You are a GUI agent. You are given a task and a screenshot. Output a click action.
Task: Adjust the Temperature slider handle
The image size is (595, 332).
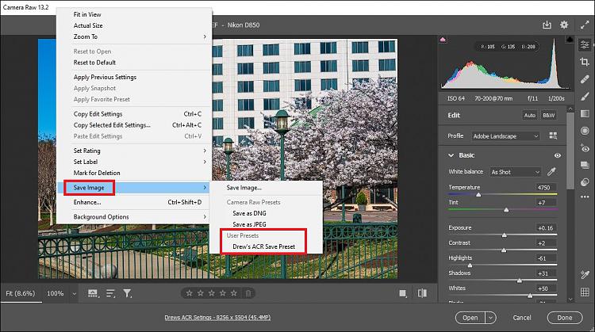(x=478, y=194)
